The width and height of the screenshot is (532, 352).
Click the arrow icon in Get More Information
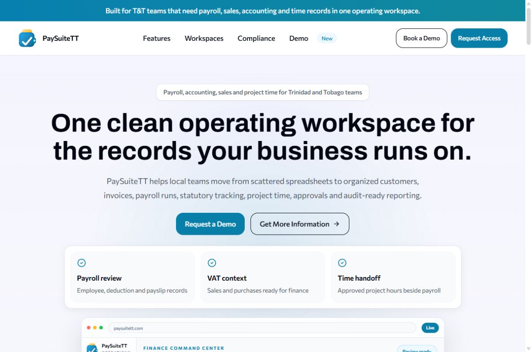click(337, 224)
